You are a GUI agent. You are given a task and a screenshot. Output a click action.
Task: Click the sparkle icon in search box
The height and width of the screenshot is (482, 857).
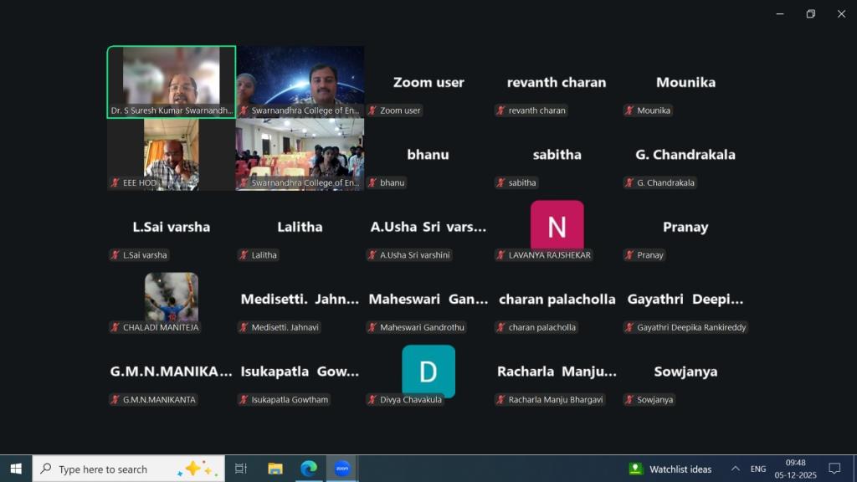coord(193,469)
